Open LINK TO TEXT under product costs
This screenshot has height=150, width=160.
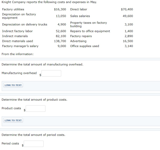click(x=13, y=120)
